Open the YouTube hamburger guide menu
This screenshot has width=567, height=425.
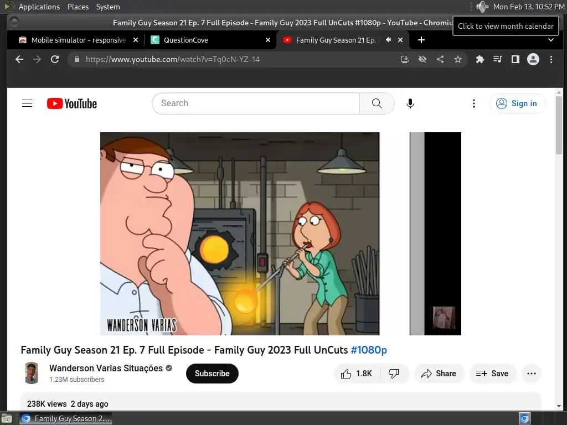tap(27, 103)
